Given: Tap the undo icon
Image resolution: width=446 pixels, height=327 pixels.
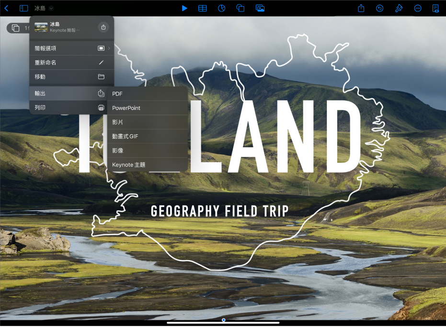Looking at the screenshot, I should [380, 8].
